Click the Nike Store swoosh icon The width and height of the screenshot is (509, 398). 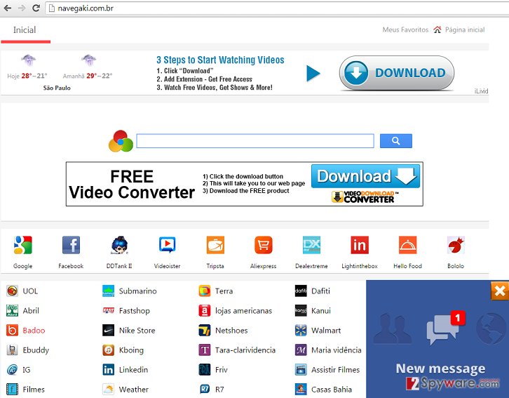pos(108,331)
